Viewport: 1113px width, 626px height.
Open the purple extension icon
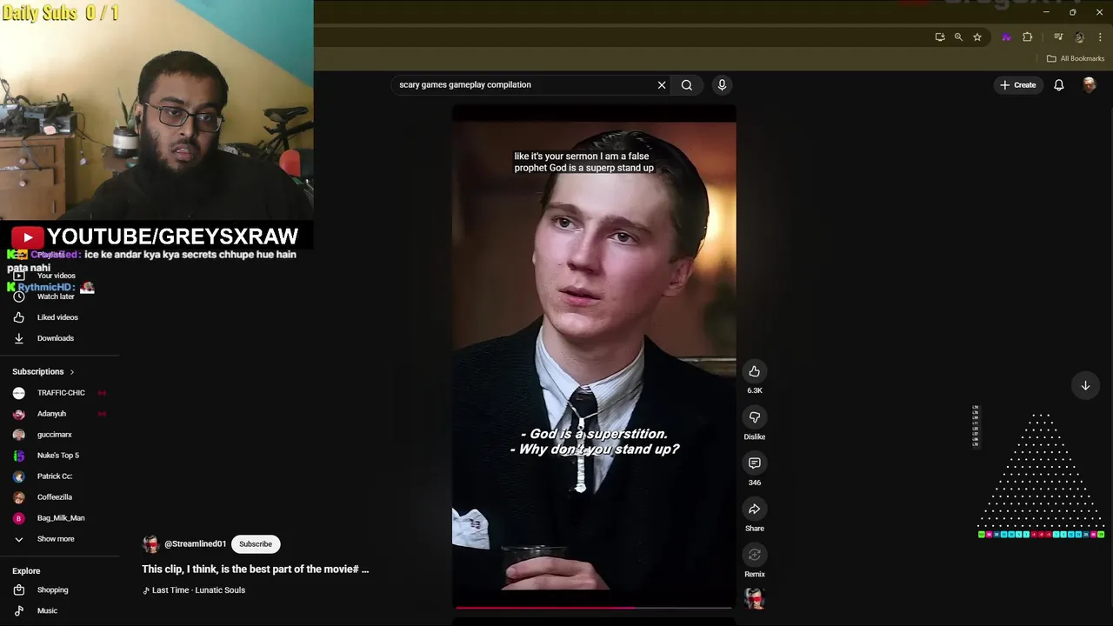coord(1006,37)
